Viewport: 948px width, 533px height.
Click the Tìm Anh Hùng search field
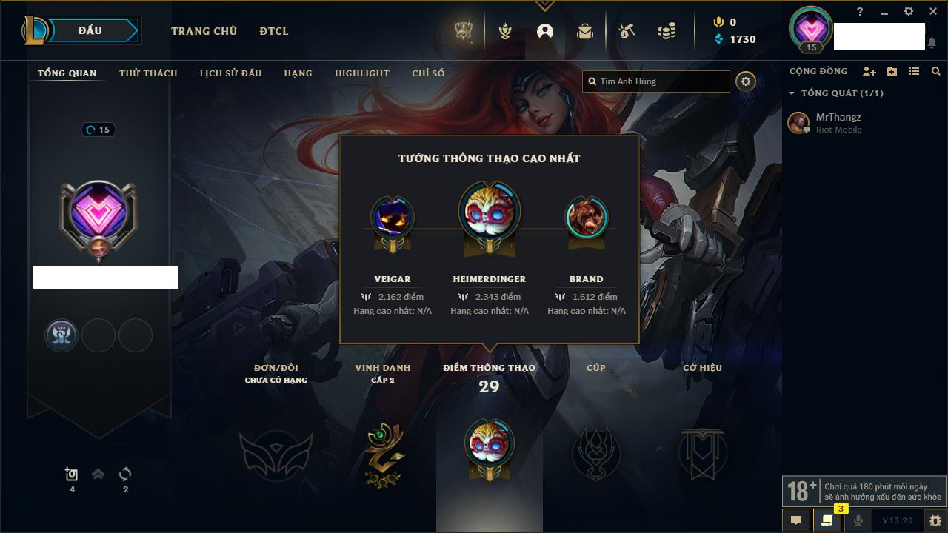click(x=656, y=81)
